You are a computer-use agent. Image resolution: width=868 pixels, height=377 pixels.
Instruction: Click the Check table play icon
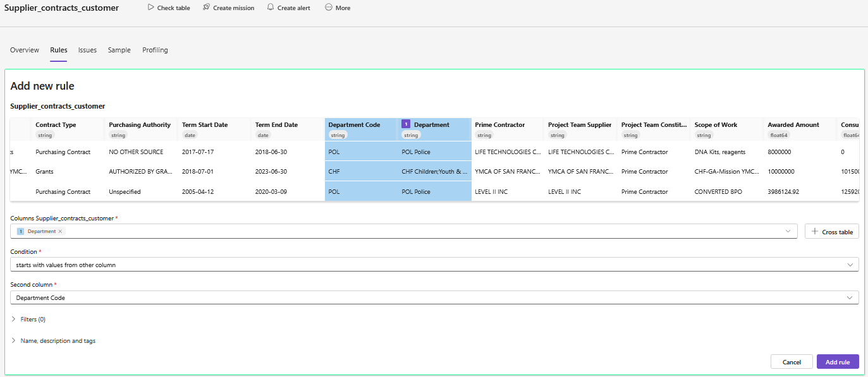click(x=150, y=8)
